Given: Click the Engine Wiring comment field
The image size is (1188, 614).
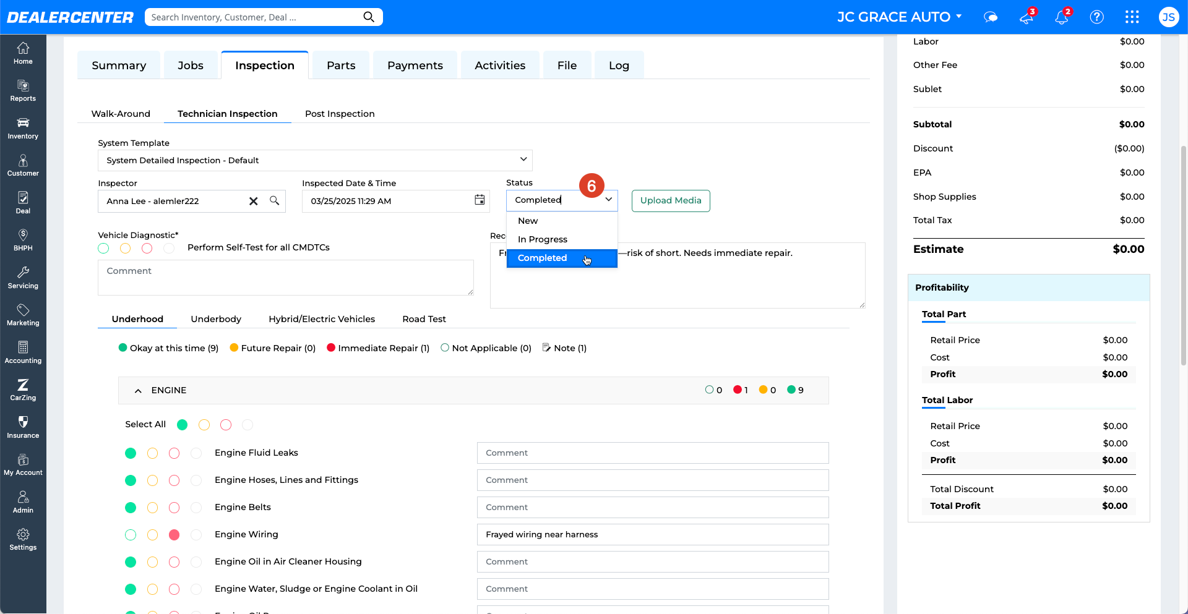Looking at the screenshot, I should pyautogui.click(x=653, y=535).
